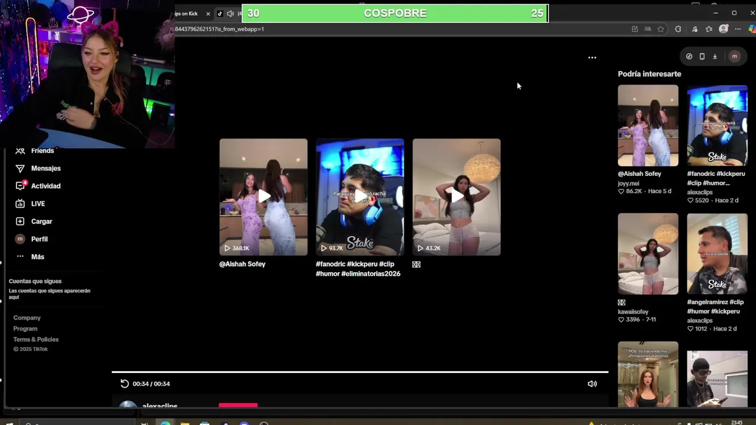This screenshot has height=425, width=756.
Task: Click the 00:34 / 00:34 time display
Action: [151, 384]
